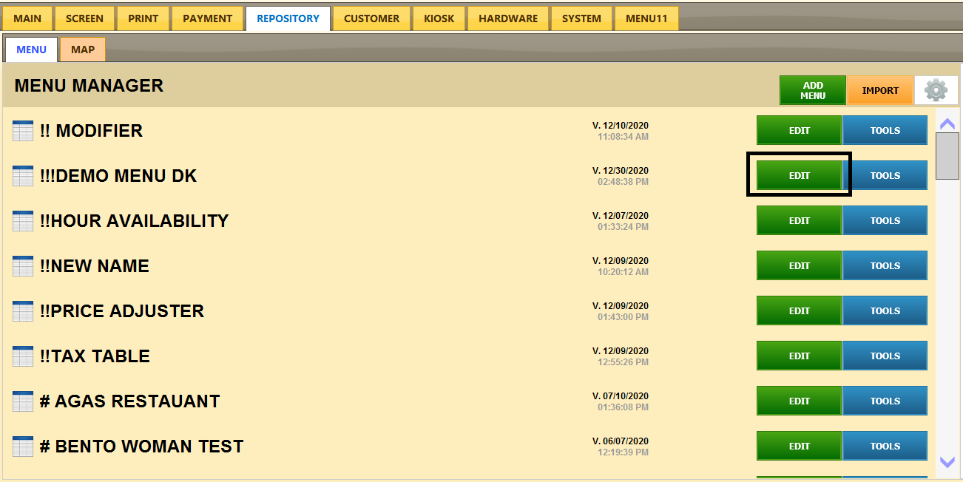Screen dimensions: 963x482
Task: Open the PAYMENT tab
Action: [x=207, y=18]
